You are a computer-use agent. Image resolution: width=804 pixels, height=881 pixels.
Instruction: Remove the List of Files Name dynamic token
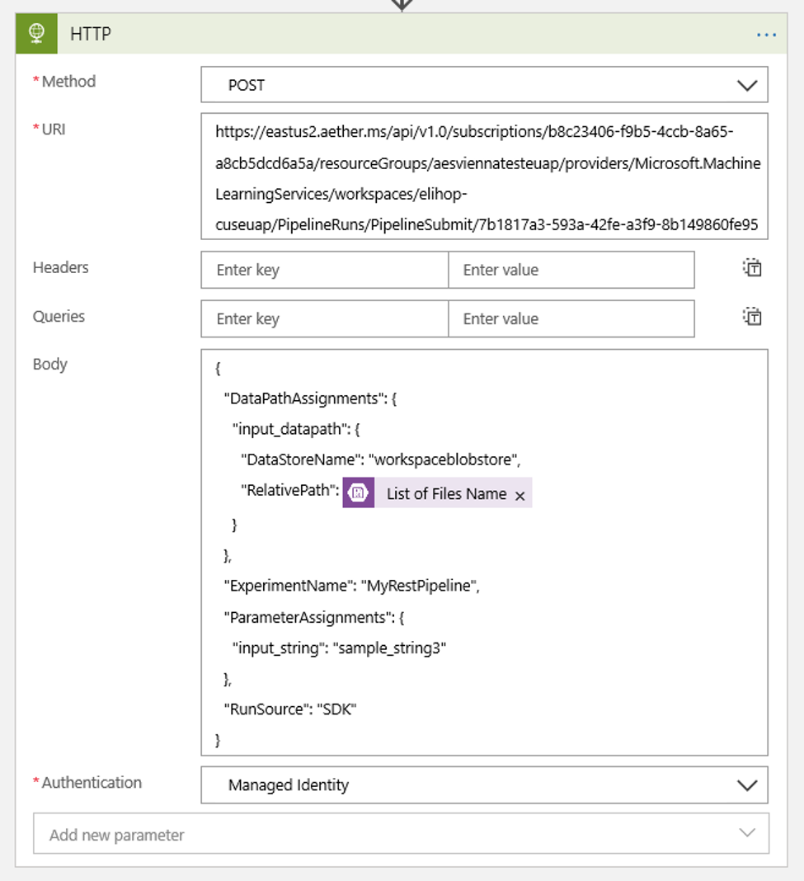tap(520, 493)
